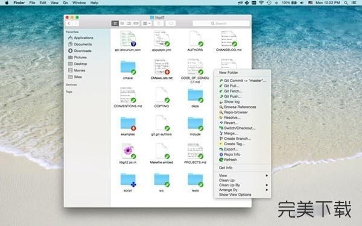Switch to cover flow view
The width and height of the screenshot is (362, 226).
(136, 24)
